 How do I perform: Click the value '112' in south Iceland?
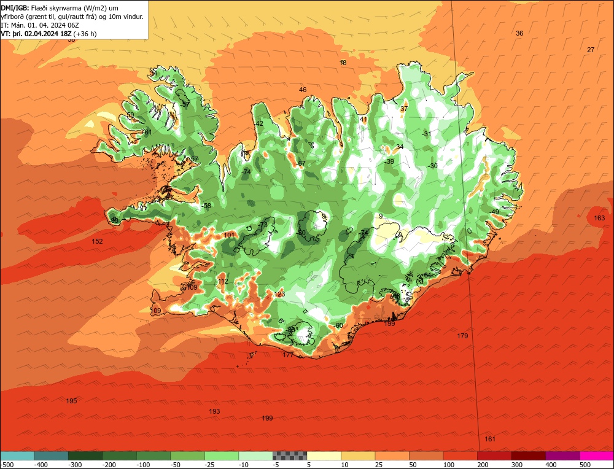click(223, 282)
